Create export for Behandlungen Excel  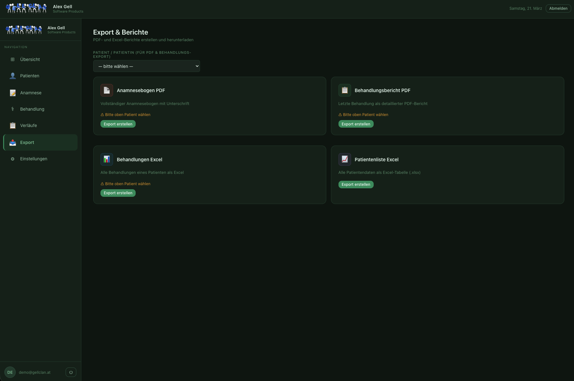click(x=118, y=193)
